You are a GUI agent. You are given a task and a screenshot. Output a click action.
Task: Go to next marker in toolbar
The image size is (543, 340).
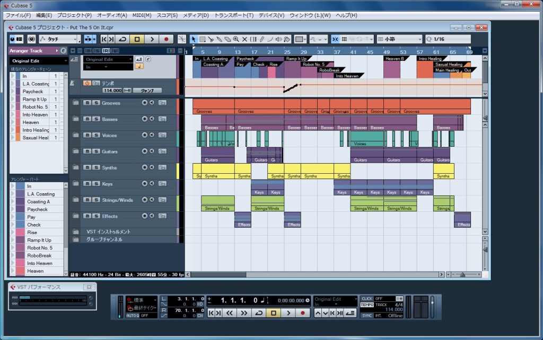coord(111,39)
